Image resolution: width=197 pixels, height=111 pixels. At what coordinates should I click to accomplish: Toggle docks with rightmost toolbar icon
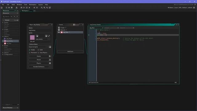coord(50,7)
